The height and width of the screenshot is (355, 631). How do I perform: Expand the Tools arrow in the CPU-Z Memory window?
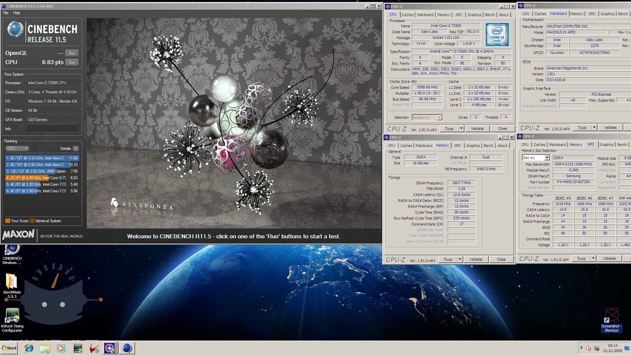click(x=460, y=259)
